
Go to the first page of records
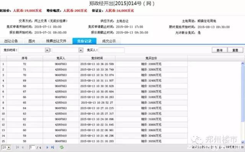(18, 147)
